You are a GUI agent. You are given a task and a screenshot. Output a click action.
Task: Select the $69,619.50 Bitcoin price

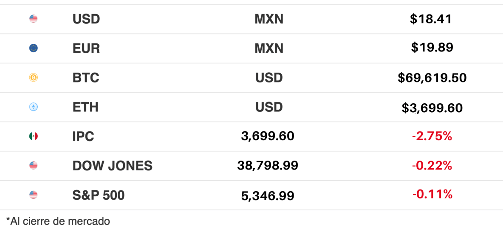click(432, 78)
